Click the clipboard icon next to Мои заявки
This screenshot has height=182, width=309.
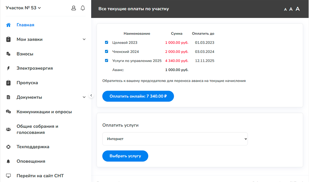pyautogui.click(x=8, y=39)
